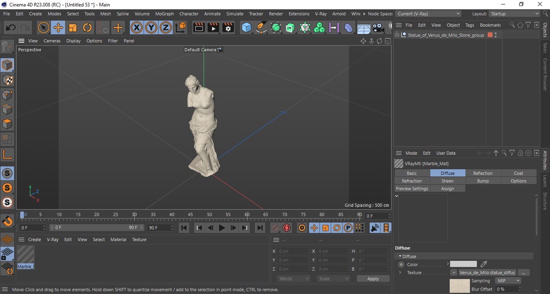Click the Undo arrow icon
The height and width of the screenshot is (294, 550).
point(11,27)
